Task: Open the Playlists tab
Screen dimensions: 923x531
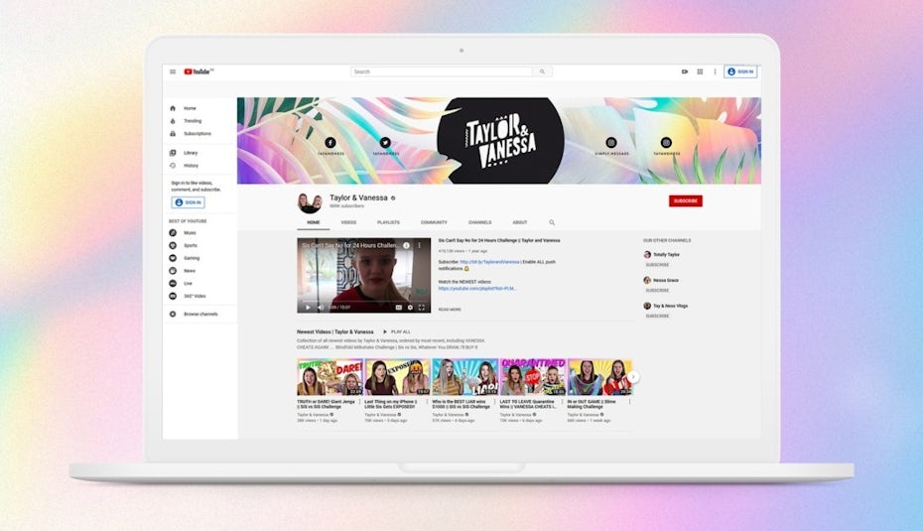Action: click(x=388, y=222)
